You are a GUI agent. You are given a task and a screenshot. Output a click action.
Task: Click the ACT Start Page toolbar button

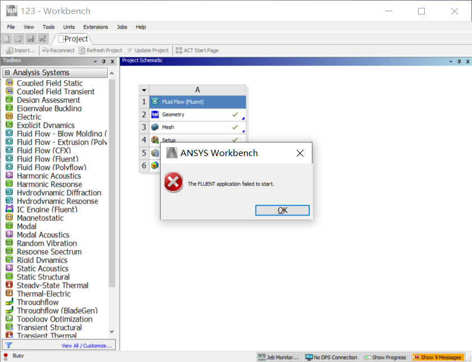tap(197, 51)
